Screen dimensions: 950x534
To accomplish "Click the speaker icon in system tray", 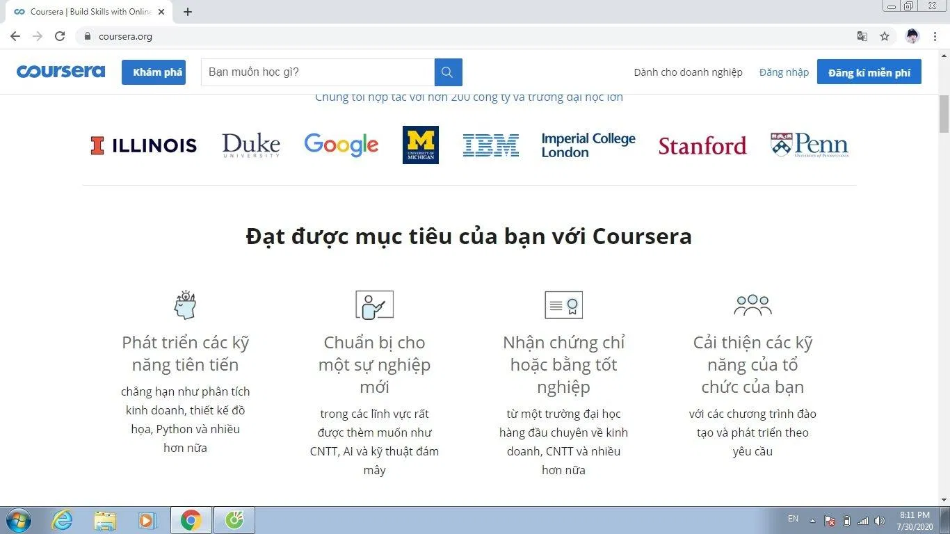I will 880,519.
